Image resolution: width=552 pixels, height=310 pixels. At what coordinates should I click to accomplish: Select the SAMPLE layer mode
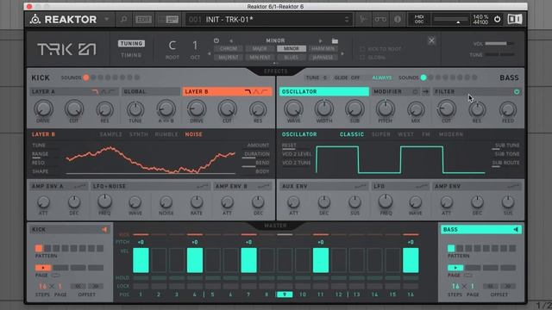111,134
